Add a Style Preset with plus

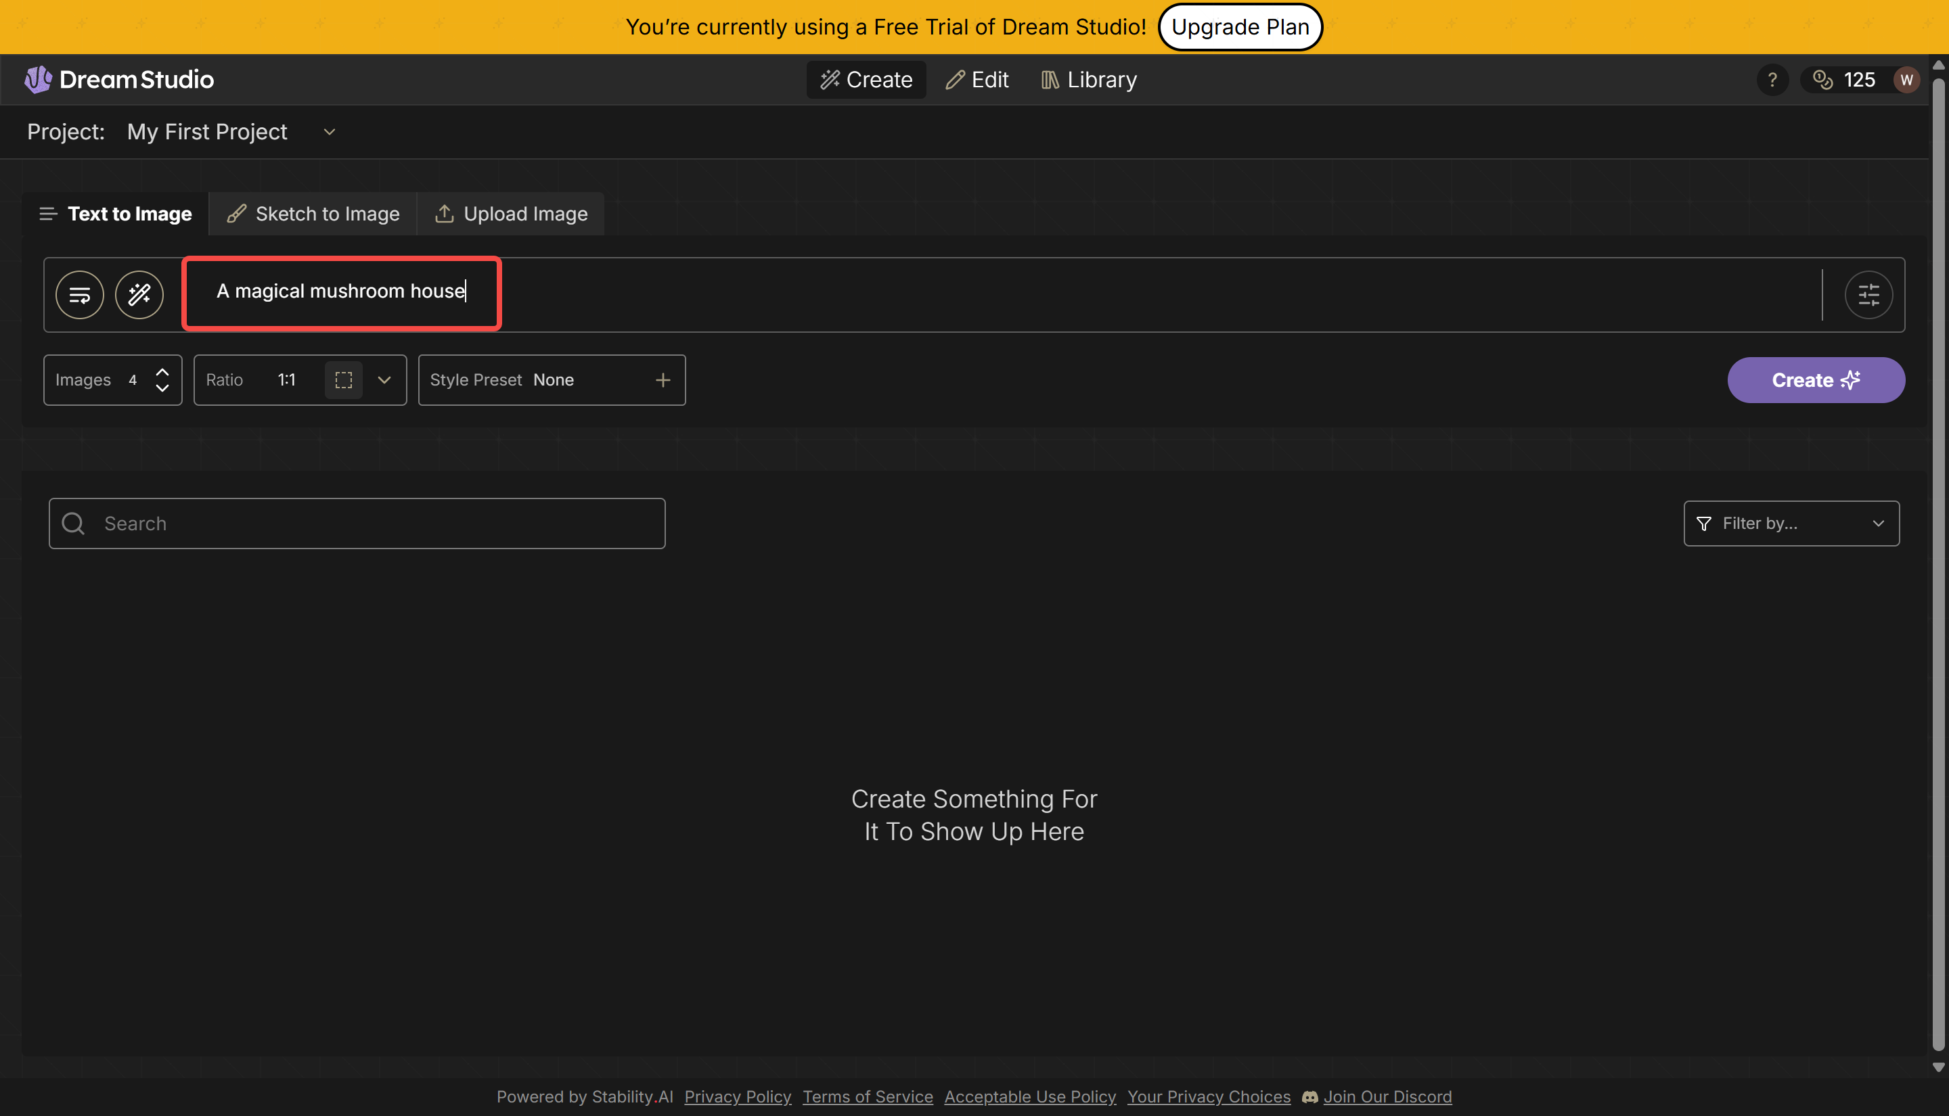pos(663,380)
